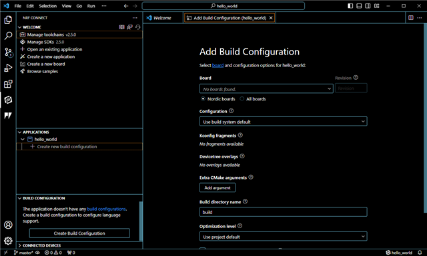Show help for Optimization level
This screenshot has height=256, width=427.
240,226
